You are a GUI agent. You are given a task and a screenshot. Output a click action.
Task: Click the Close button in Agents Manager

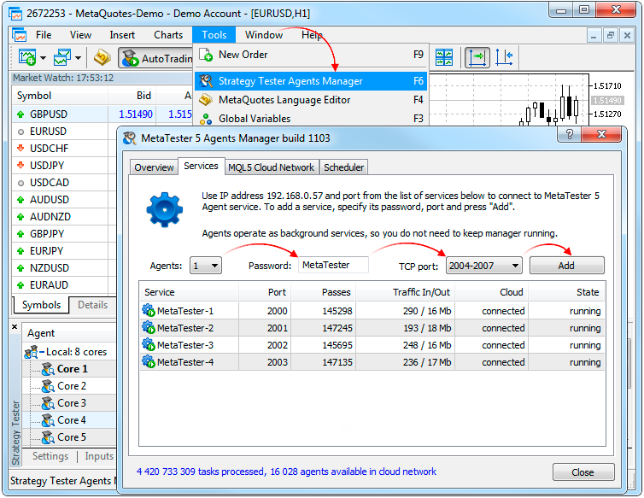coord(583,472)
